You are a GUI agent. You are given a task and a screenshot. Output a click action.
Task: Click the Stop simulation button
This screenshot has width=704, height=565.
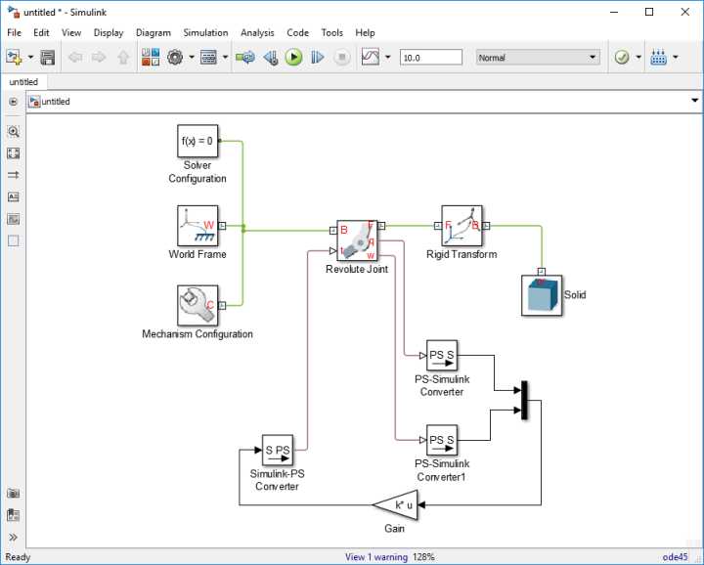coord(341,58)
